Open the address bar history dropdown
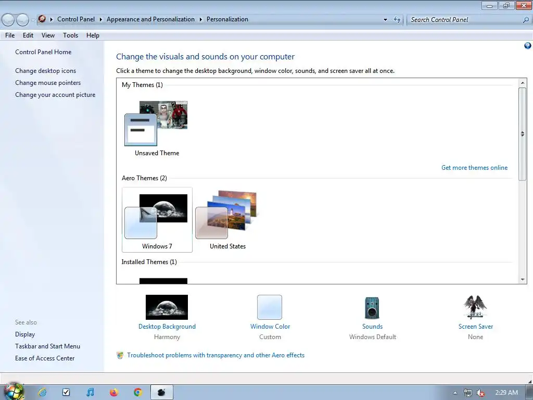The width and height of the screenshot is (533, 400). tap(385, 20)
